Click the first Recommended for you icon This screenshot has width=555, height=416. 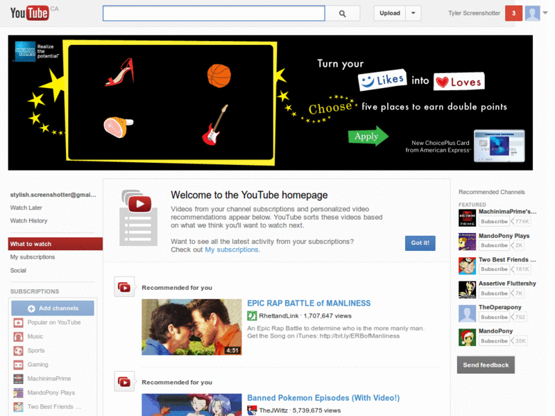point(124,287)
